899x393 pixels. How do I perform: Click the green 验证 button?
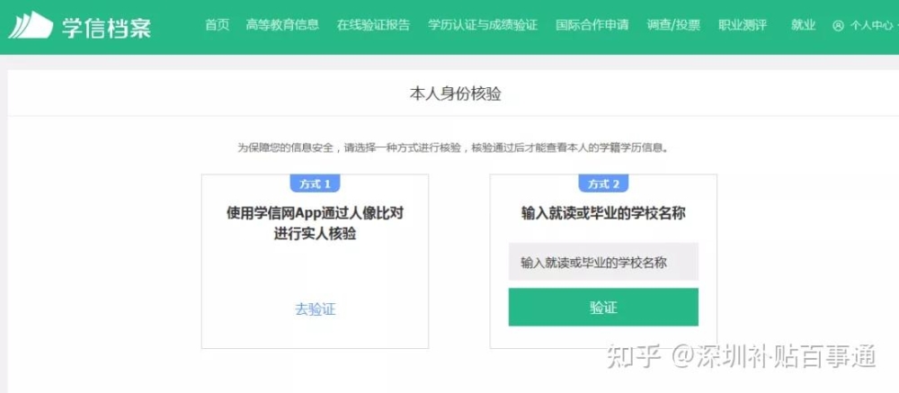point(603,307)
